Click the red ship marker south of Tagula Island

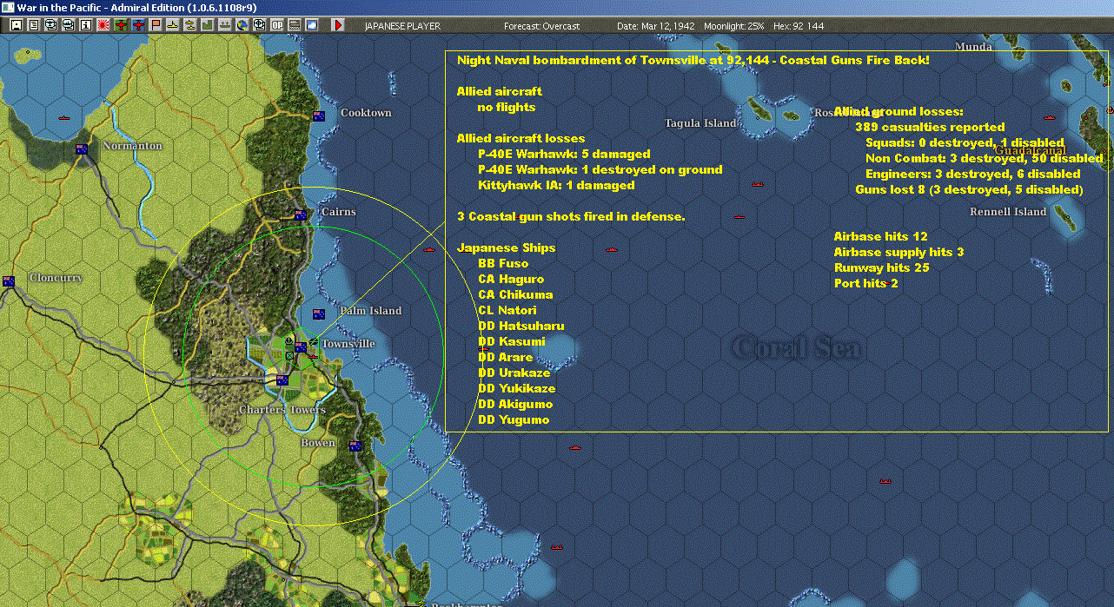[758, 184]
